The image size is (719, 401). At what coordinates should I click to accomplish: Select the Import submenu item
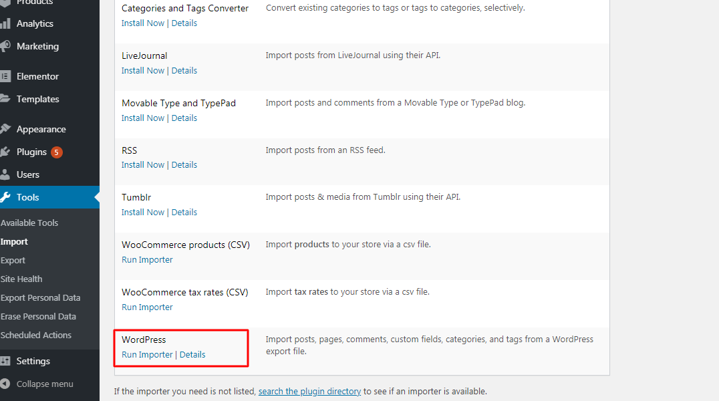(x=14, y=242)
